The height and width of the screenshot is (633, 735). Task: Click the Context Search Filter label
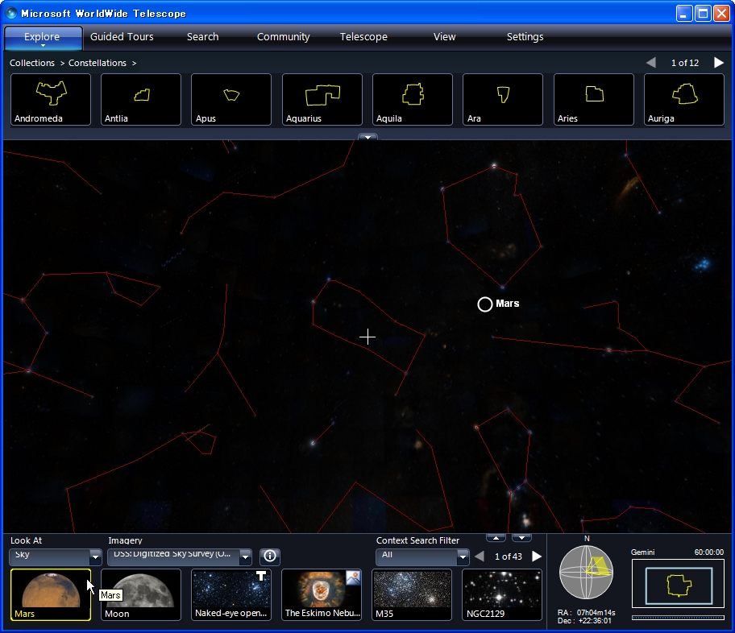pyautogui.click(x=417, y=540)
